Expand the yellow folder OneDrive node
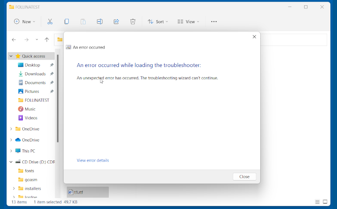This screenshot has height=209, width=337. (x=11, y=129)
